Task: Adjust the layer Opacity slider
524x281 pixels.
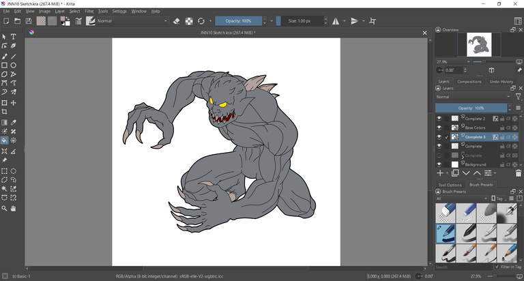Action: [471, 108]
